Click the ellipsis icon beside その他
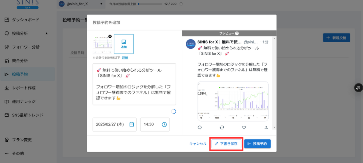The image size is (363, 163). click(7, 153)
